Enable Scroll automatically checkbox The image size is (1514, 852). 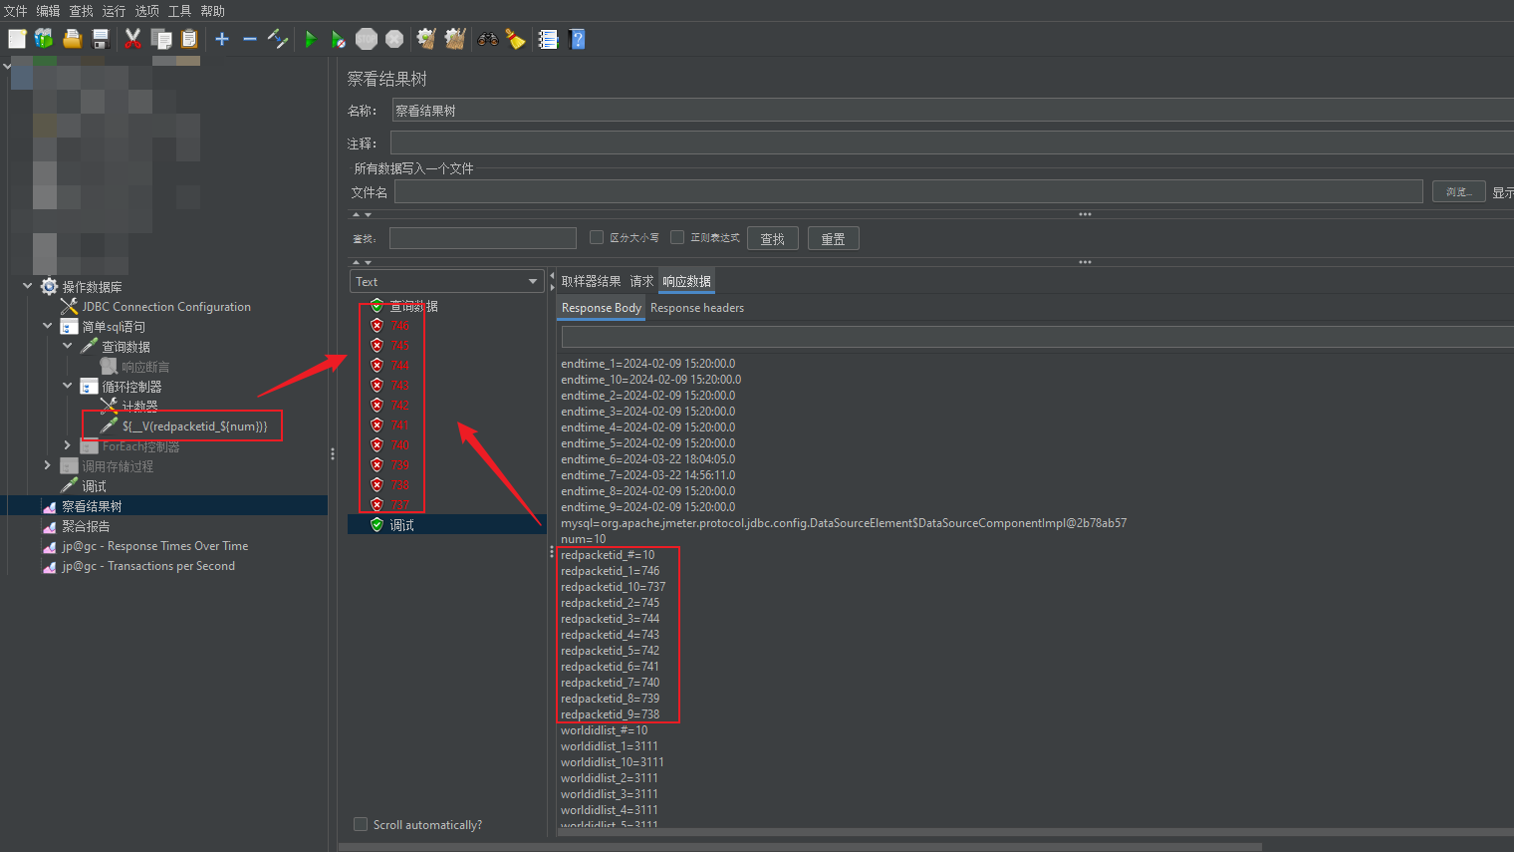pyautogui.click(x=361, y=824)
